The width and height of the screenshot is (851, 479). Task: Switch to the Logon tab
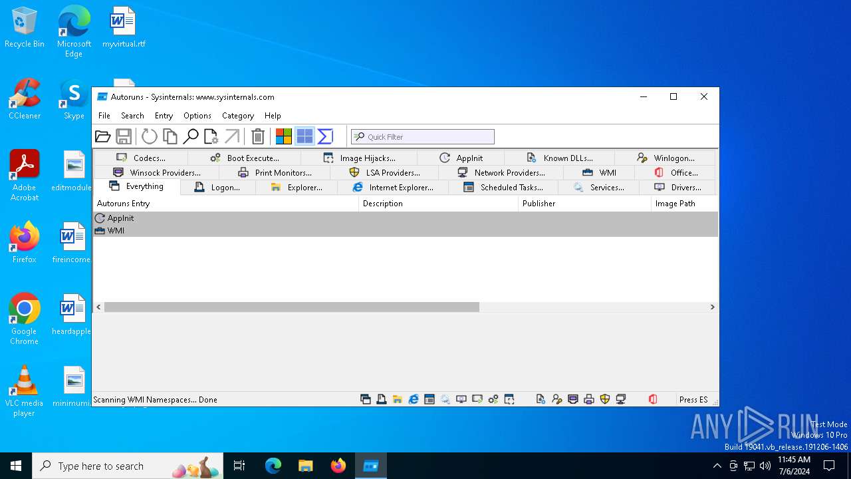[x=217, y=188]
